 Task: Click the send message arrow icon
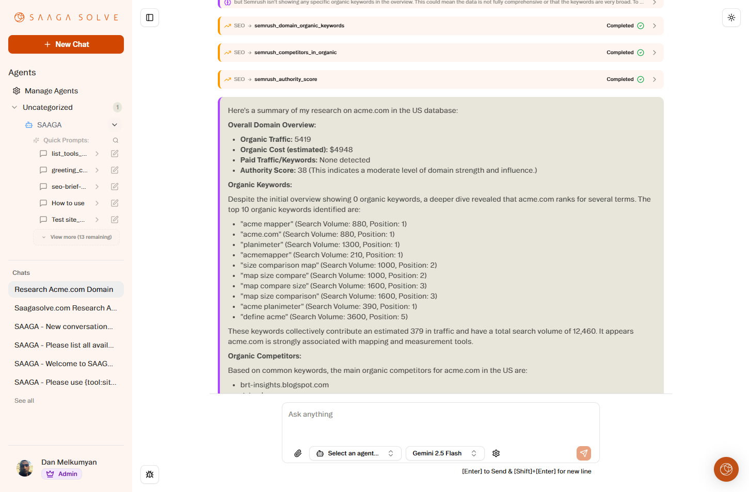pyautogui.click(x=583, y=453)
